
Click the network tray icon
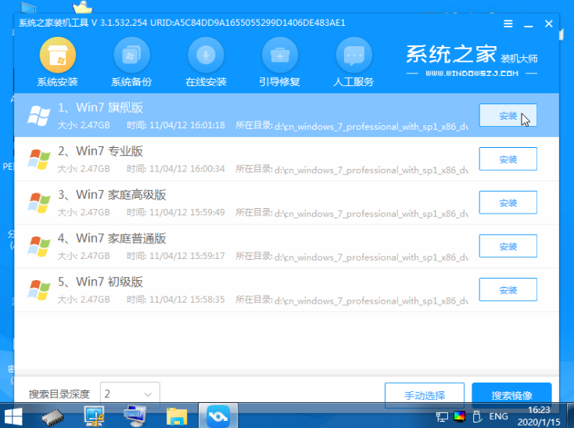click(x=442, y=416)
